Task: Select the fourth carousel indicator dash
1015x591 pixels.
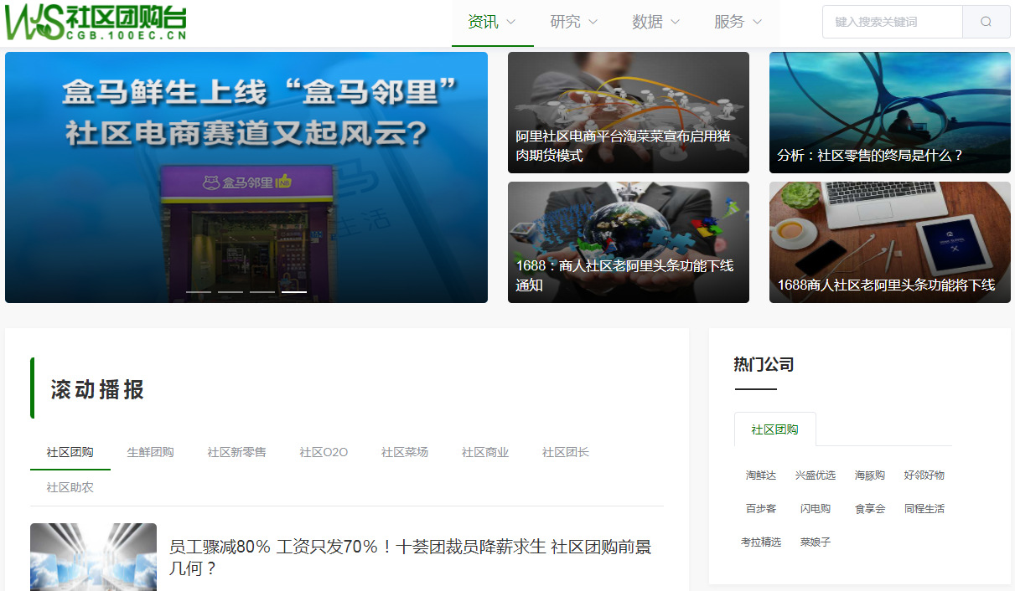Action: pyautogui.click(x=294, y=292)
